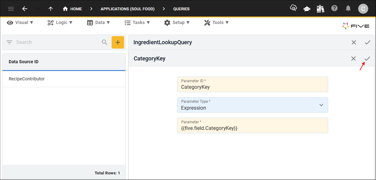Open the Tasks menu
Viewport: 376px width, 180px height.
[137, 22]
